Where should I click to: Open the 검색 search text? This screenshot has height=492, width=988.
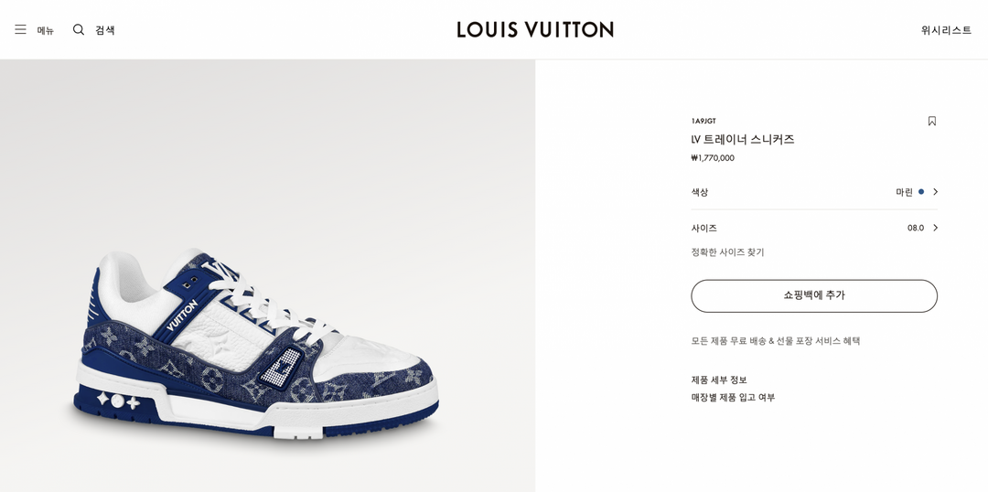105,29
